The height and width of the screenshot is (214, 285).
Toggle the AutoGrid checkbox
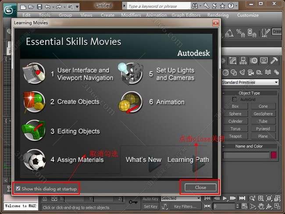tap(235, 99)
